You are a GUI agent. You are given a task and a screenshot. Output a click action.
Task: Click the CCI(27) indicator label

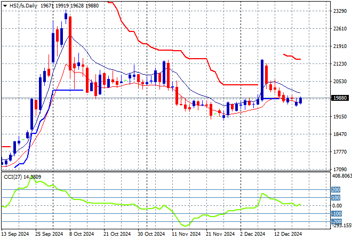pos(10,177)
